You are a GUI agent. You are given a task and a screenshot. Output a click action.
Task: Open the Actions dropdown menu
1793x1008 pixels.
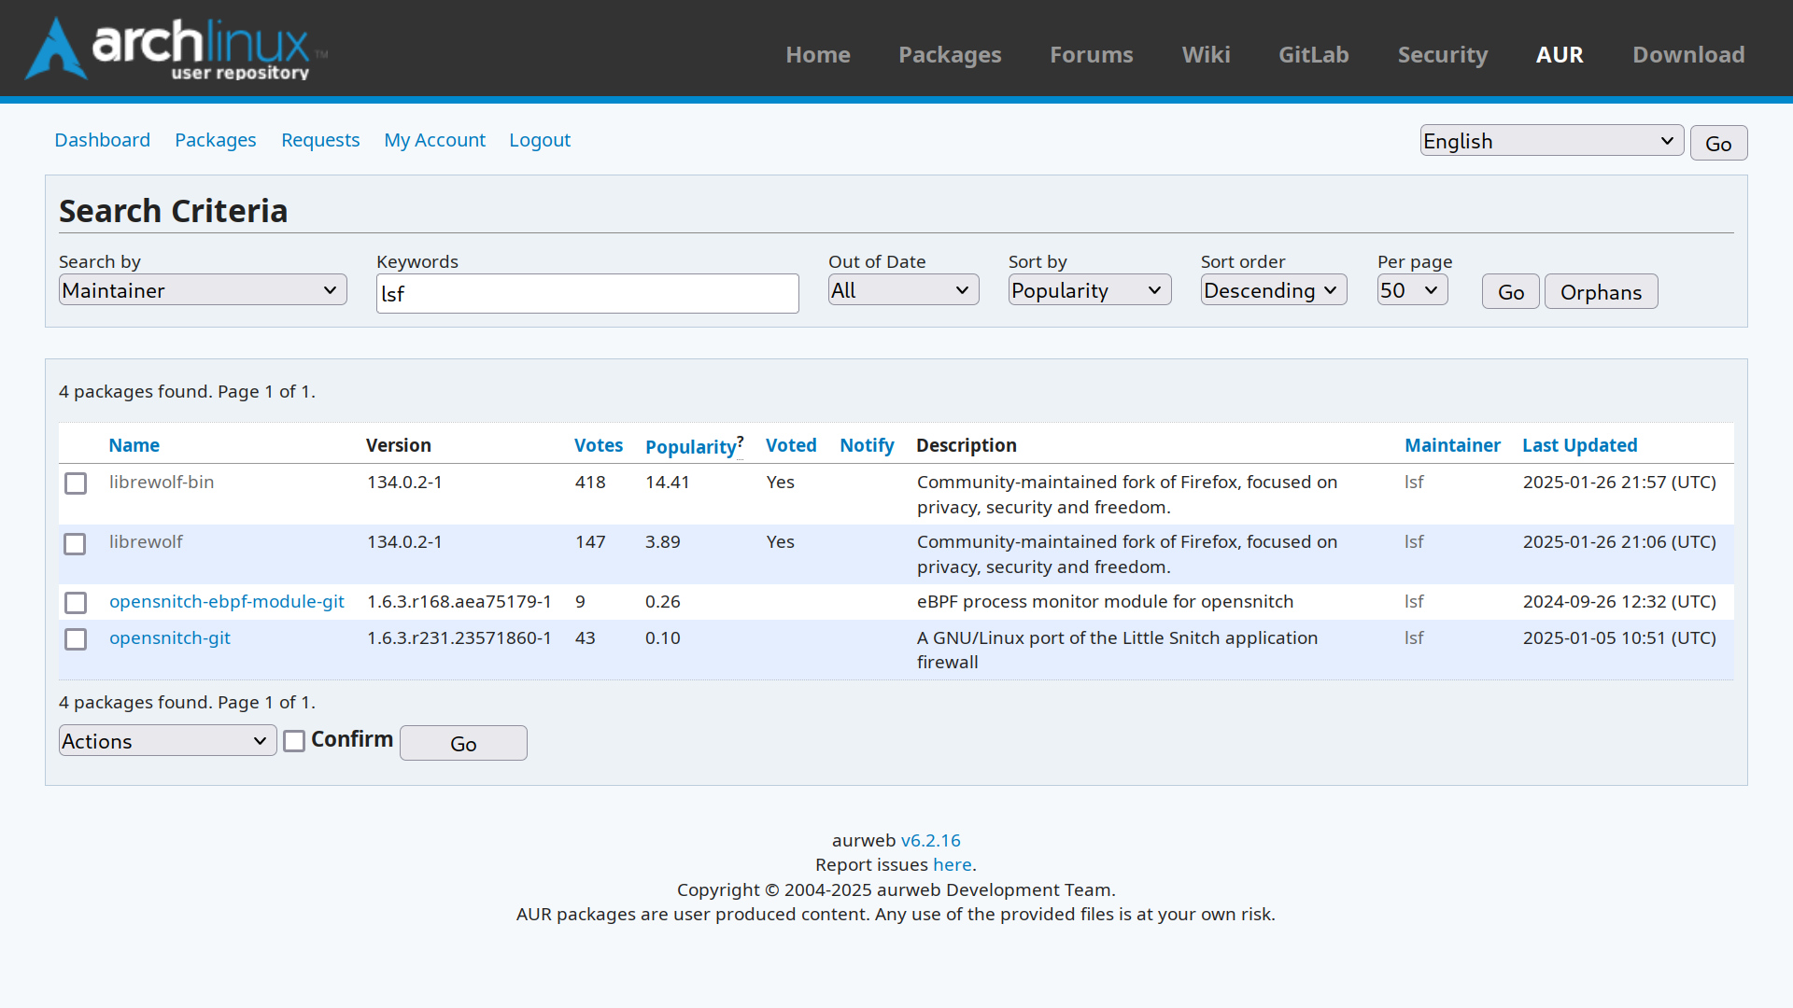pyautogui.click(x=167, y=741)
